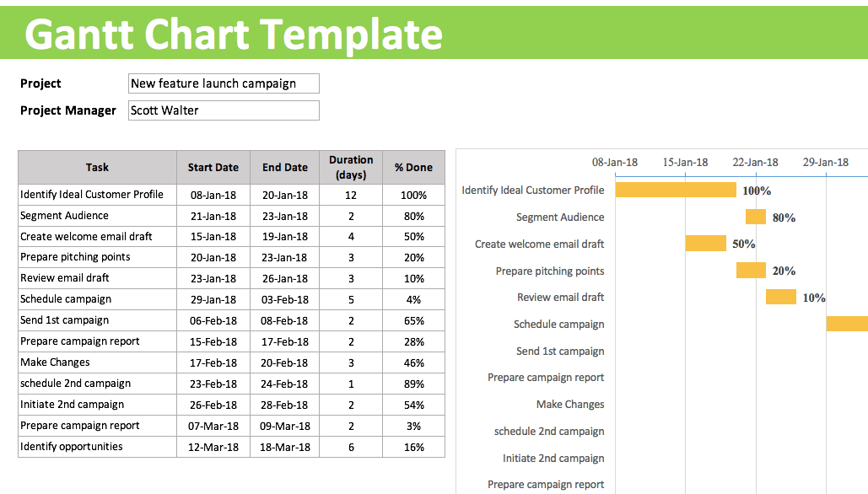Screen dimensions: 868x494
Task: Click the Review email draft Gantt bar
Action: pos(780,297)
